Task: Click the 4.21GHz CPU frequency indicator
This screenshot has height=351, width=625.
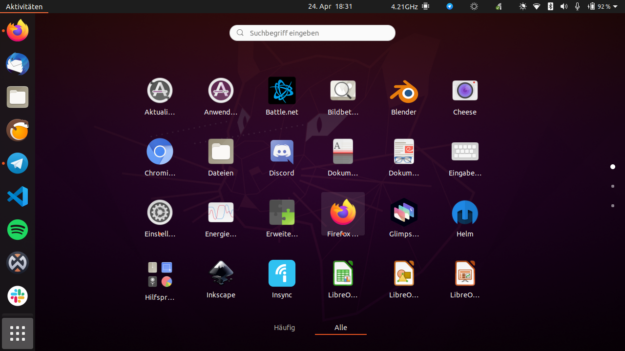Action: click(x=410, y=6)
